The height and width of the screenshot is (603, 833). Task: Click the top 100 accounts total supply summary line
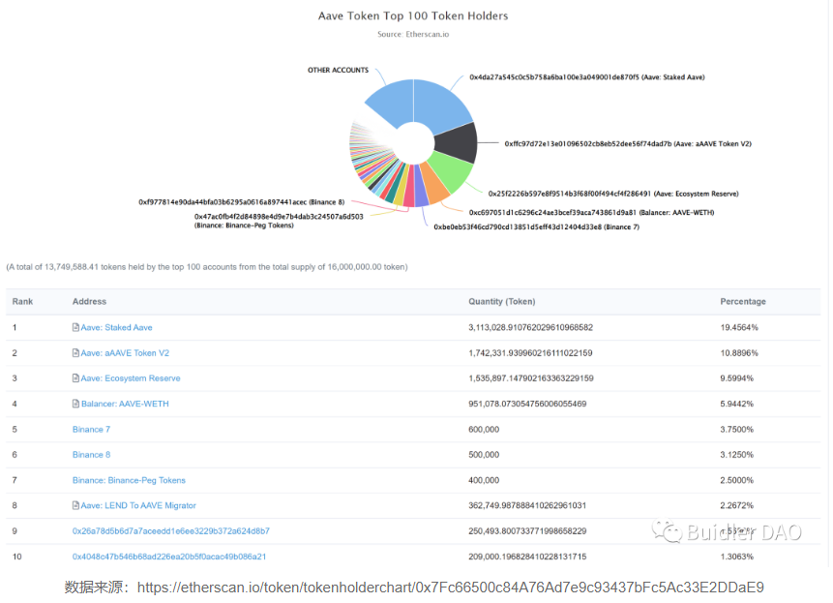pos(207,267)
